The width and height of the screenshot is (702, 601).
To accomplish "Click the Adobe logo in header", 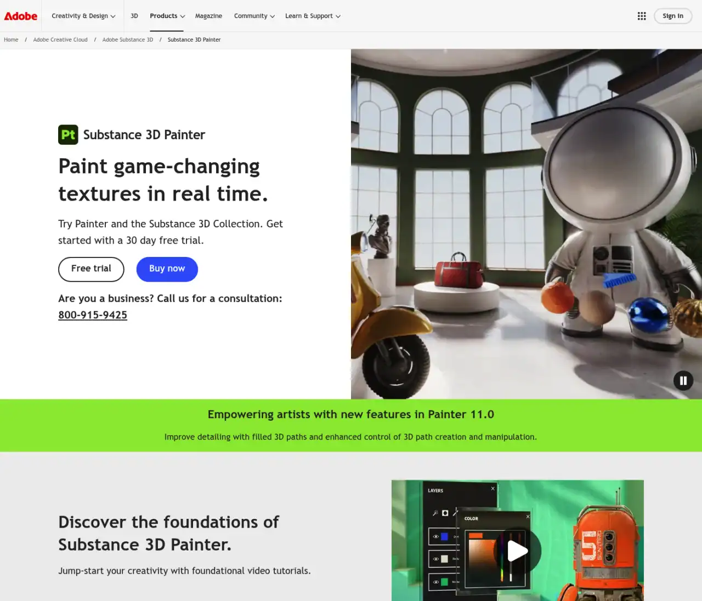I will (x=21, y=16).
